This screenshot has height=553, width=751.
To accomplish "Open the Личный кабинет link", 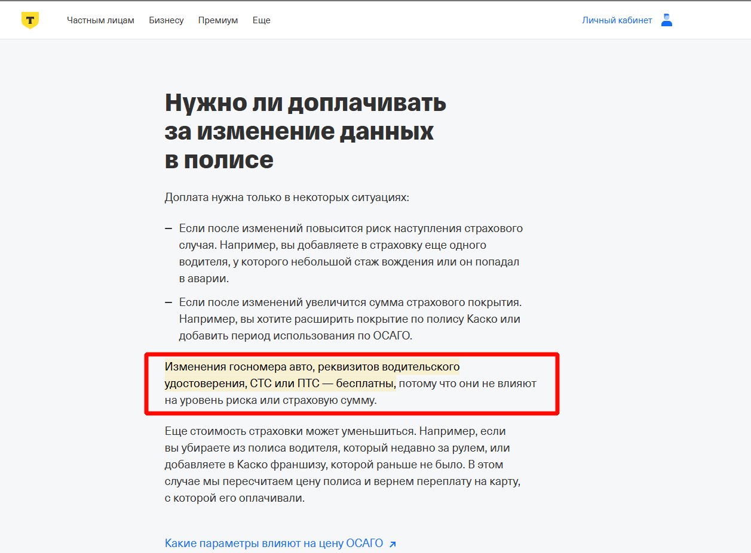I will (617, 20).
